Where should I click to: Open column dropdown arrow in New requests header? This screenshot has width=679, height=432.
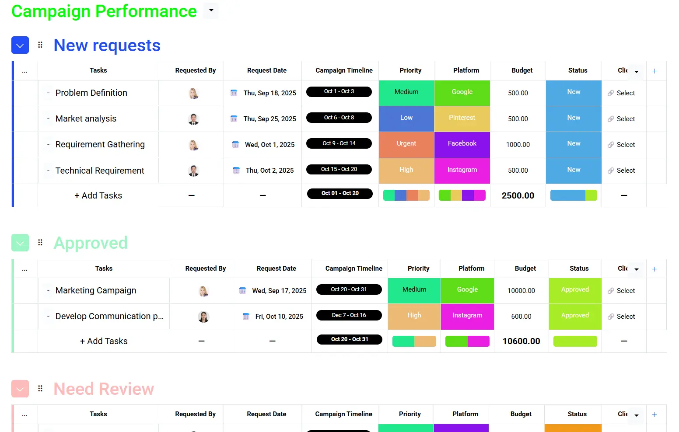click(637, 71)
